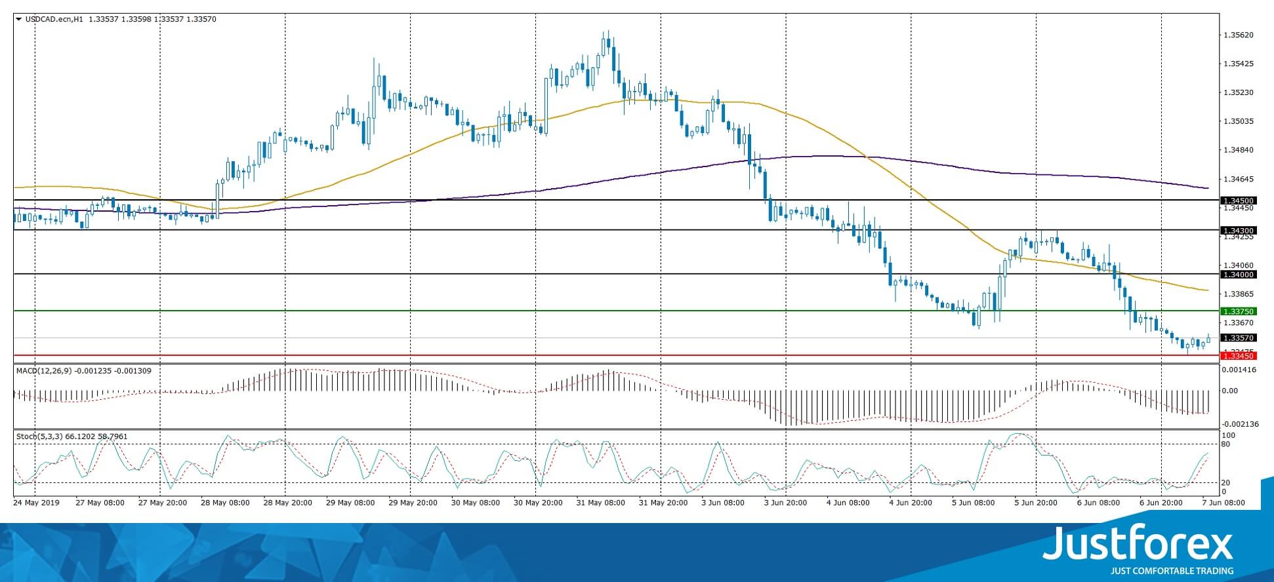
Task: Click the Just Comfortable Trading tagline
Action: click(1172, 571)
